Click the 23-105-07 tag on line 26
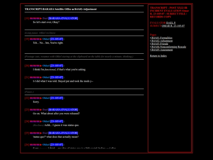 pos(57,145)
